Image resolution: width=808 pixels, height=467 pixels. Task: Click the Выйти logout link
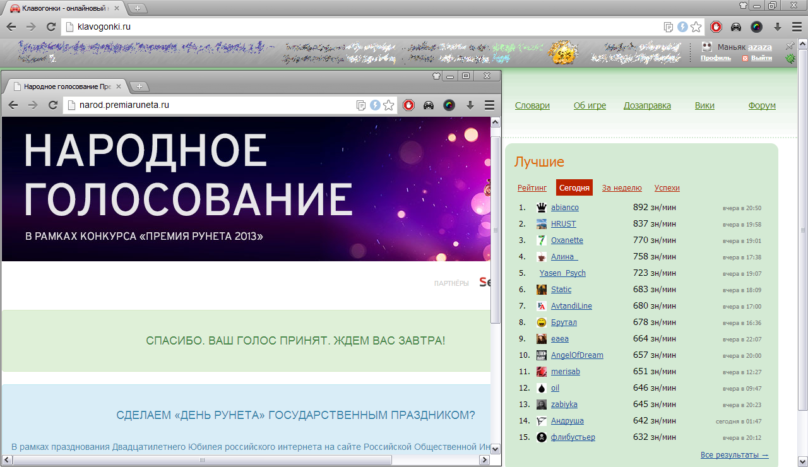click(761, 58)
